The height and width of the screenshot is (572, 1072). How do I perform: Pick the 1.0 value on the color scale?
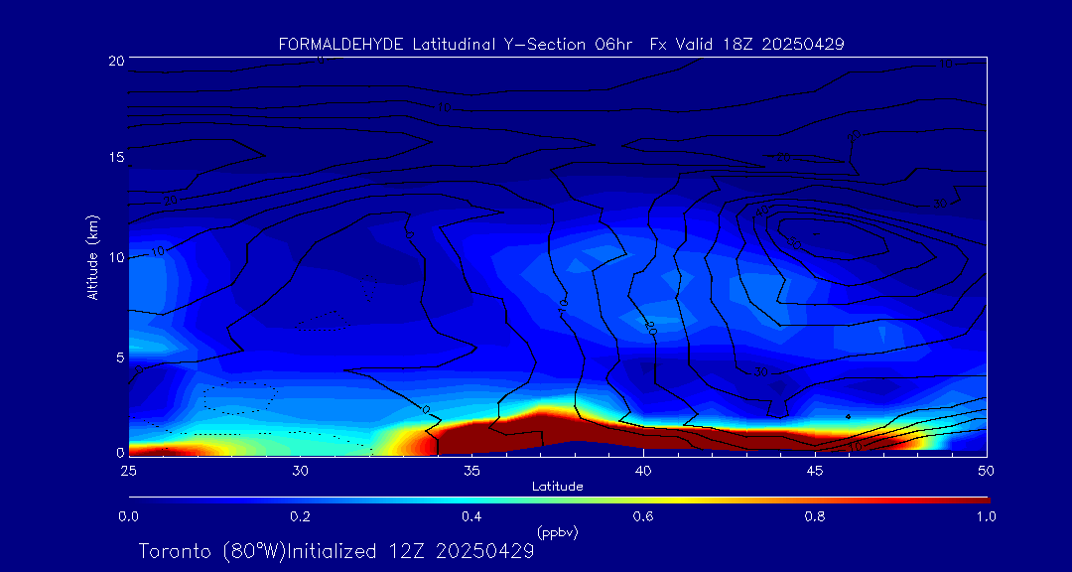[x=986, y=516]
